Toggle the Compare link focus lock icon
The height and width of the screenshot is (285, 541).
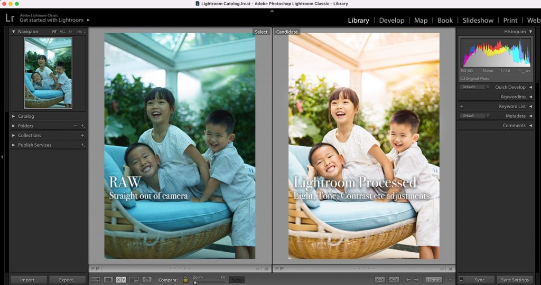[x=185, y=280]
